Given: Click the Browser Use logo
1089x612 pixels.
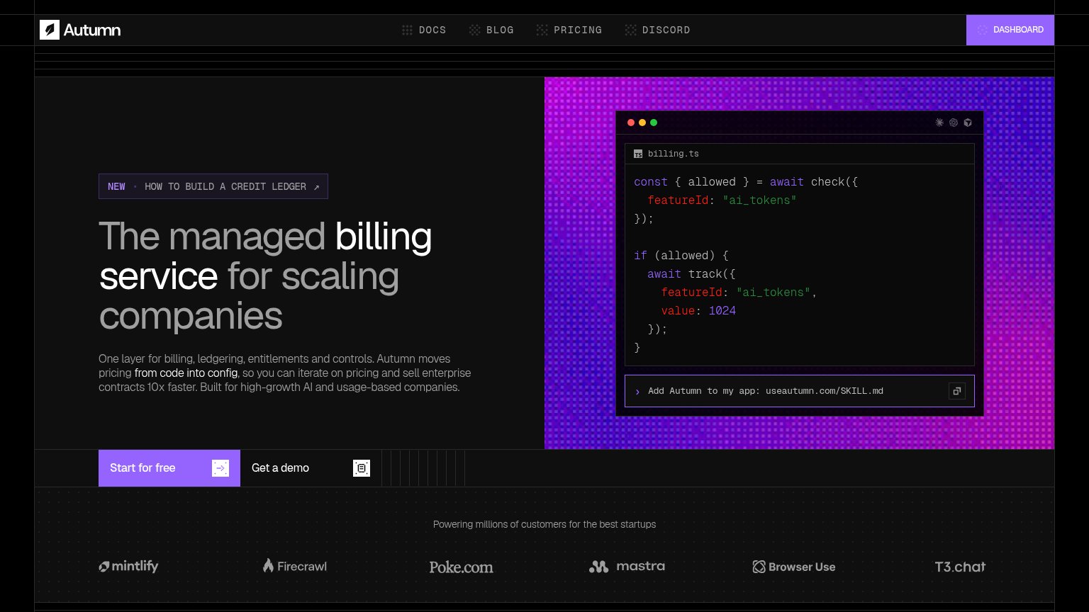Looking at the screenshot, I should (794, 567).
